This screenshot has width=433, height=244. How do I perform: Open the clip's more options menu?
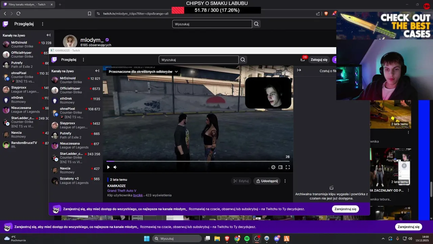tap(285, 181)
